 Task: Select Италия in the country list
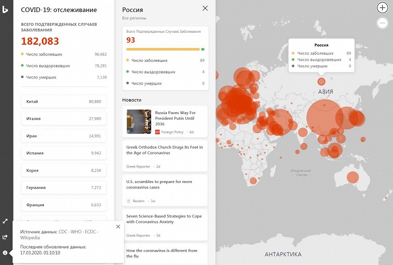tap(63, 119)
